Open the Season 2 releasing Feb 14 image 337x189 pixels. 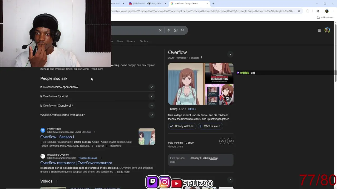(219, 73)
